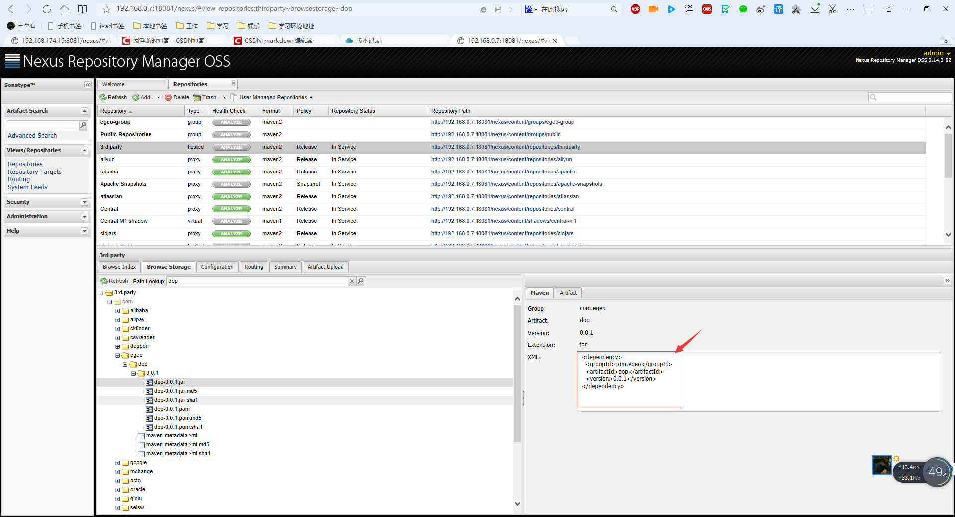This screenshot has height=517, width=955.
Task: Sort the table by the Repository column header
Action: coord(141,111)
